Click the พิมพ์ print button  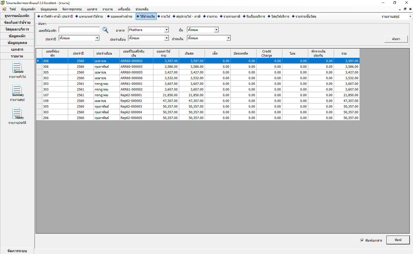(398, 240)
